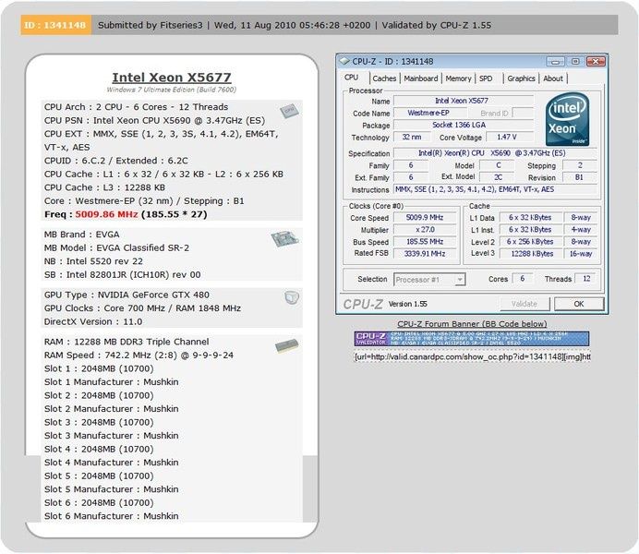Click NB : Intel 5520 rev 22 line

pyautogui.click(x=93, y=261)
